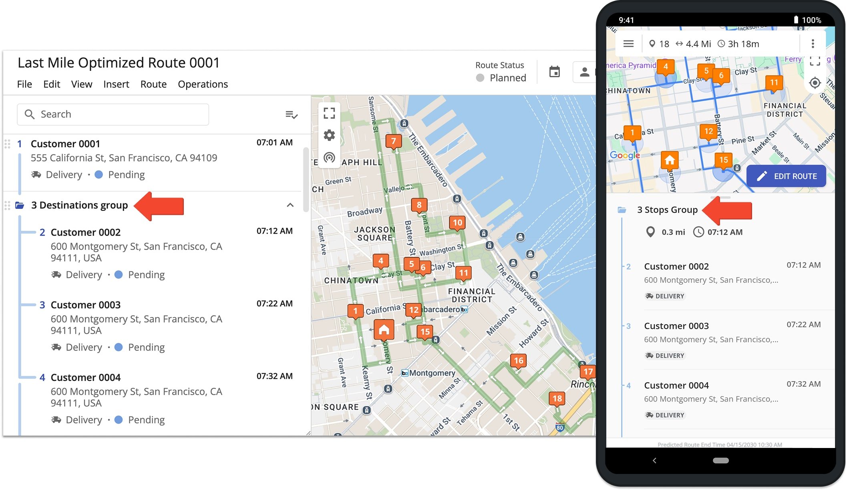The width and height of the screenshot is (847, 490).
Task: Click the Planned route status indicator
Action: (x=501, y=78)
